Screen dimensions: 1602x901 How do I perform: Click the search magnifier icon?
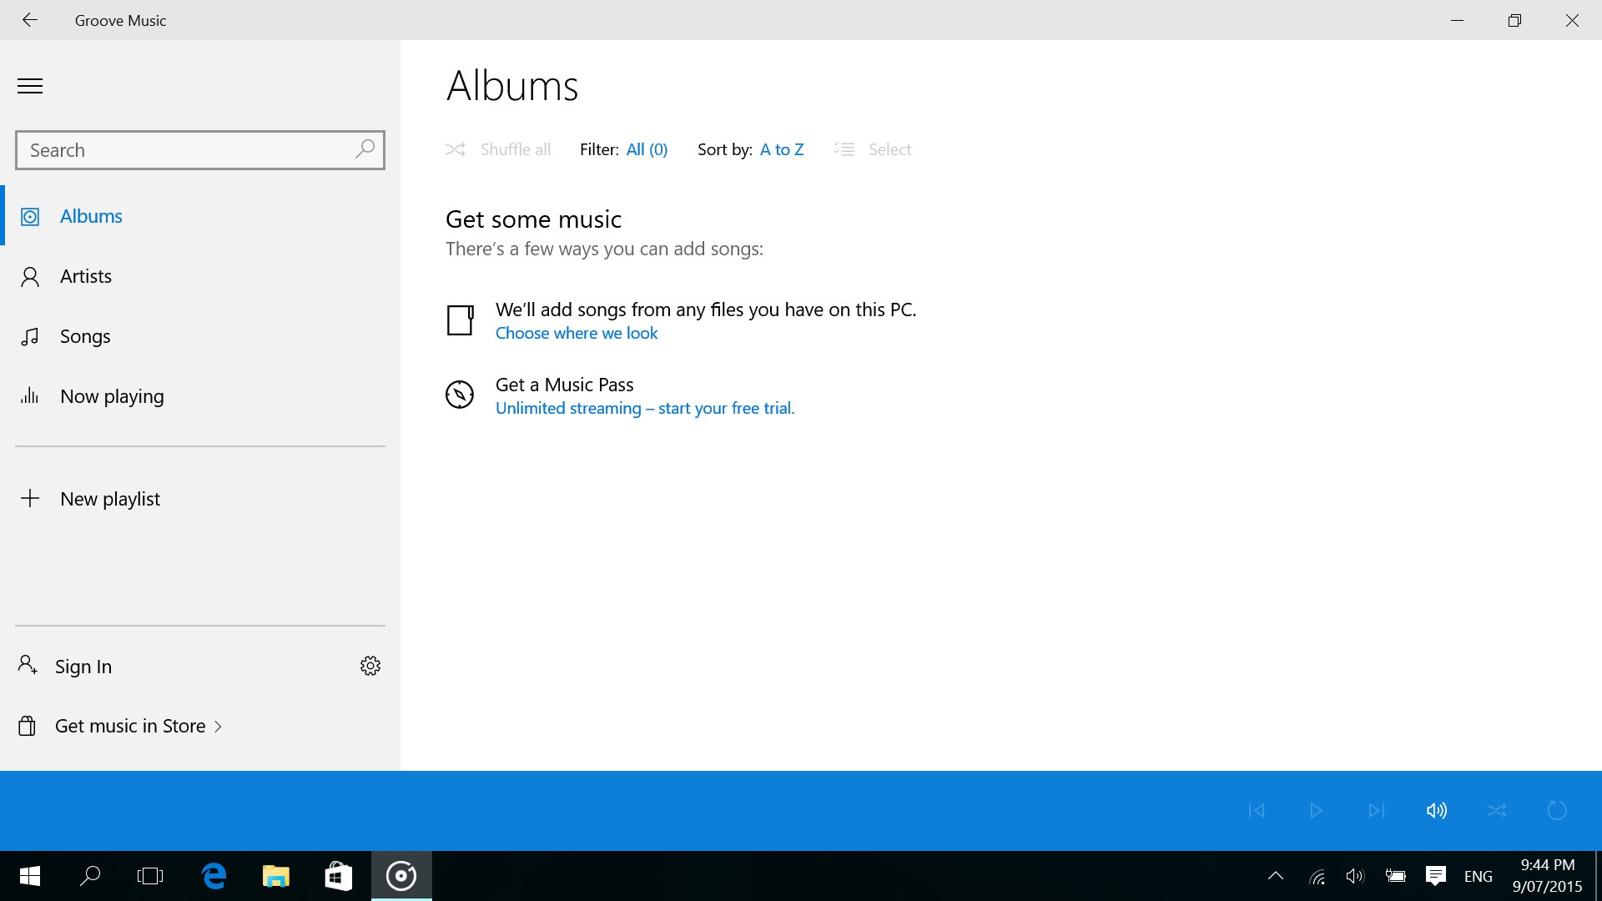pos(365,149)
